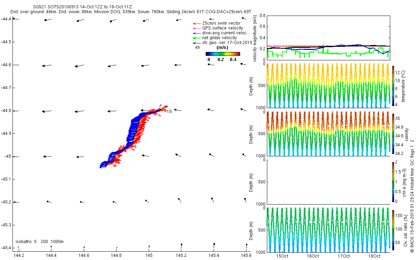Click latitude tick '-45' on the map
417x260 pixels.
[8, 156]
